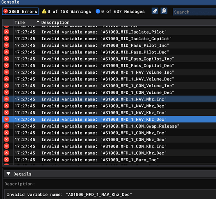Viewport: 216px width, 199px height.
Task: Toggle the 637 Messages filter
Action: click(120, 12)
